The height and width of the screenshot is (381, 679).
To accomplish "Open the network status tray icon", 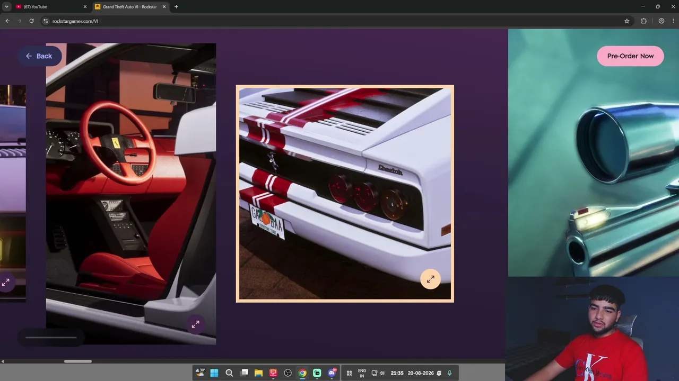I will click(375, 373).
